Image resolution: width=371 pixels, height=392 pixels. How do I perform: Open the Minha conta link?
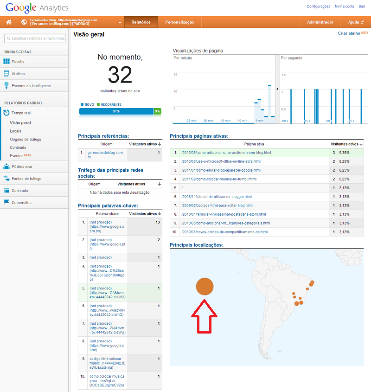tap(345, 6)
